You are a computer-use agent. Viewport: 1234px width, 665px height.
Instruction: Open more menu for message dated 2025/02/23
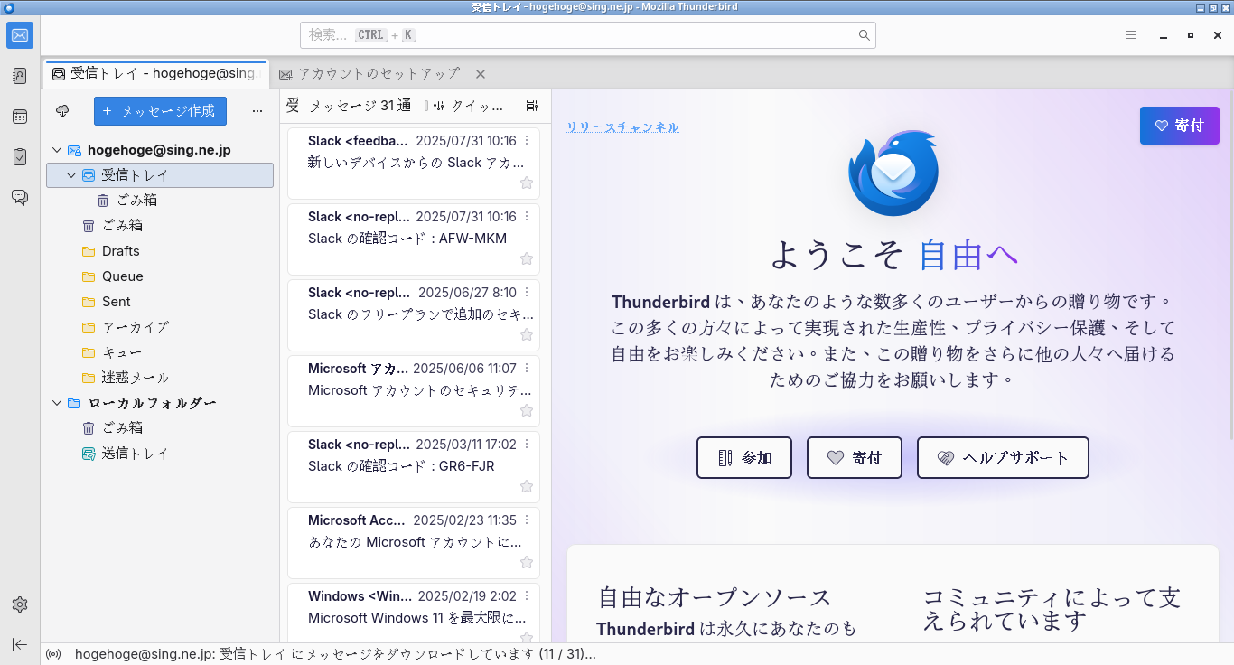[527, 520]
